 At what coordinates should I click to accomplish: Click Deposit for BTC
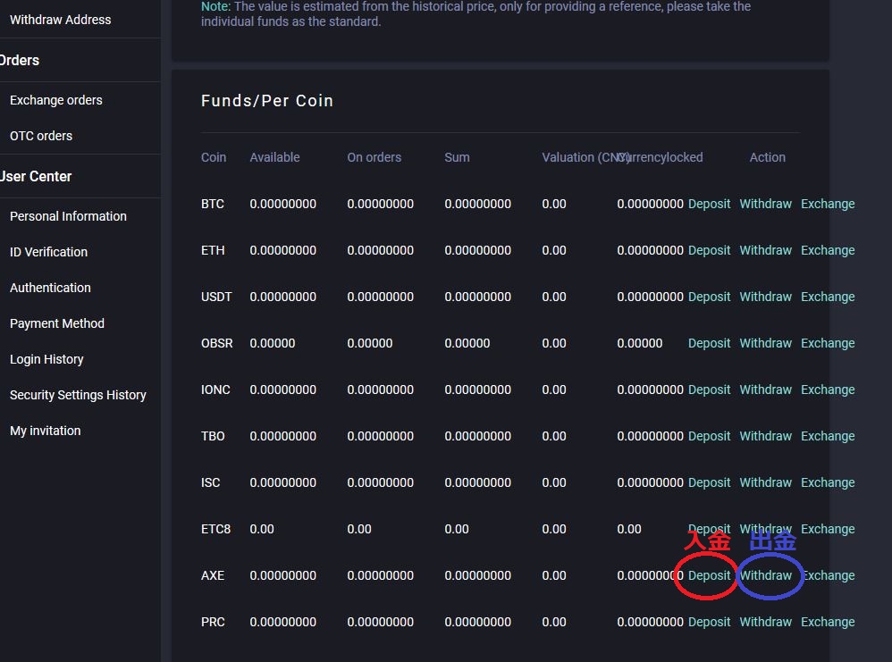[709, 204]
